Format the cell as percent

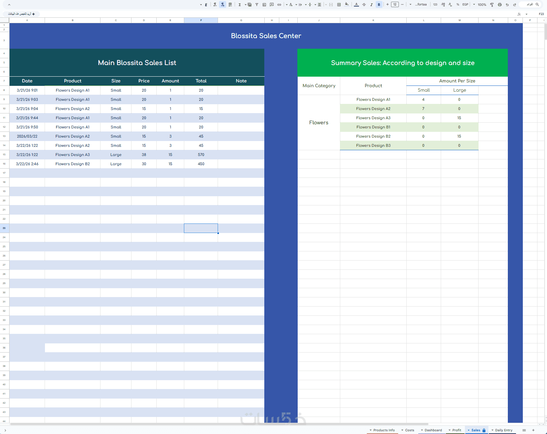tap(458, 4)
